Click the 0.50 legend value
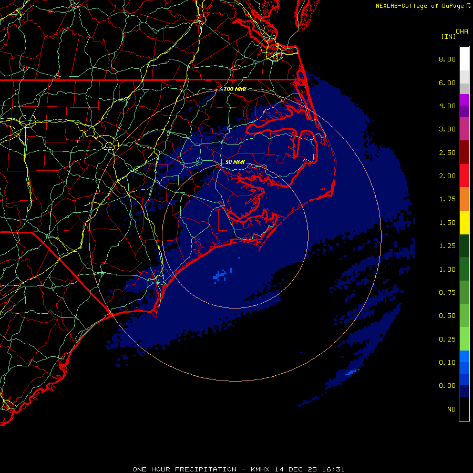 point(447,316)
